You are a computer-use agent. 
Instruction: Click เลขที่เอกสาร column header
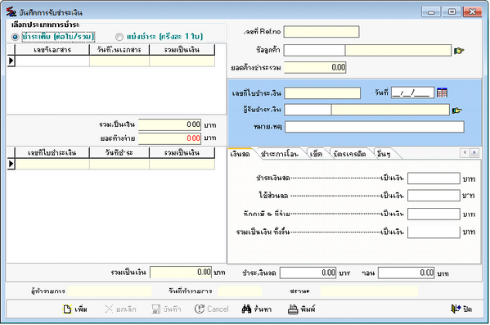pos(52,50)
